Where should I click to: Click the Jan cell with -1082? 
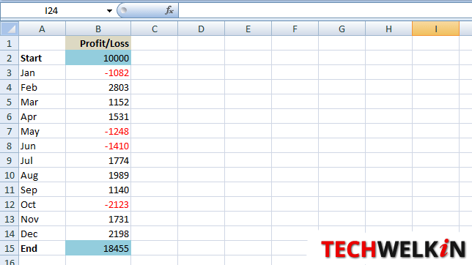[98, 72]
